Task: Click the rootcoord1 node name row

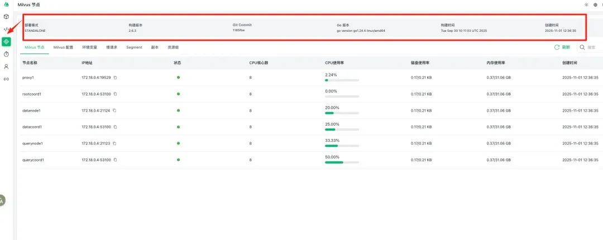Action: (x=32, y=94)
